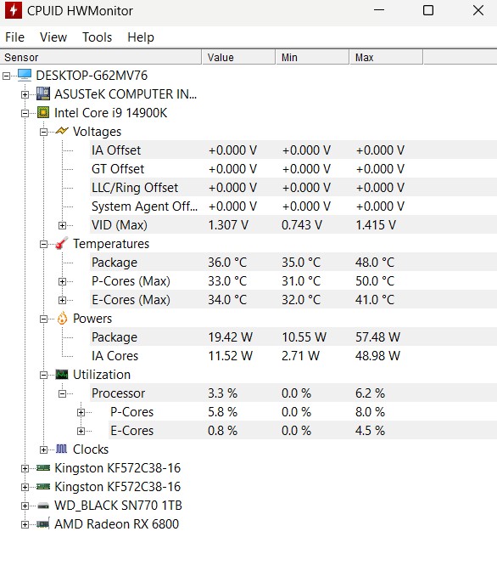Click the Min column header

point(312,57)
